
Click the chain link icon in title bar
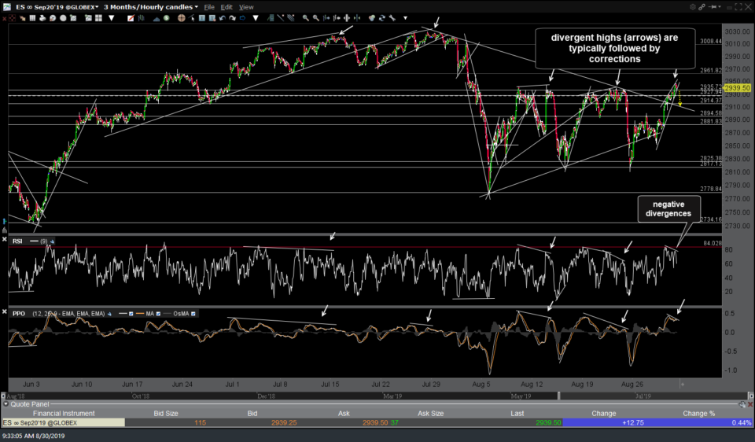coord(702,7)
